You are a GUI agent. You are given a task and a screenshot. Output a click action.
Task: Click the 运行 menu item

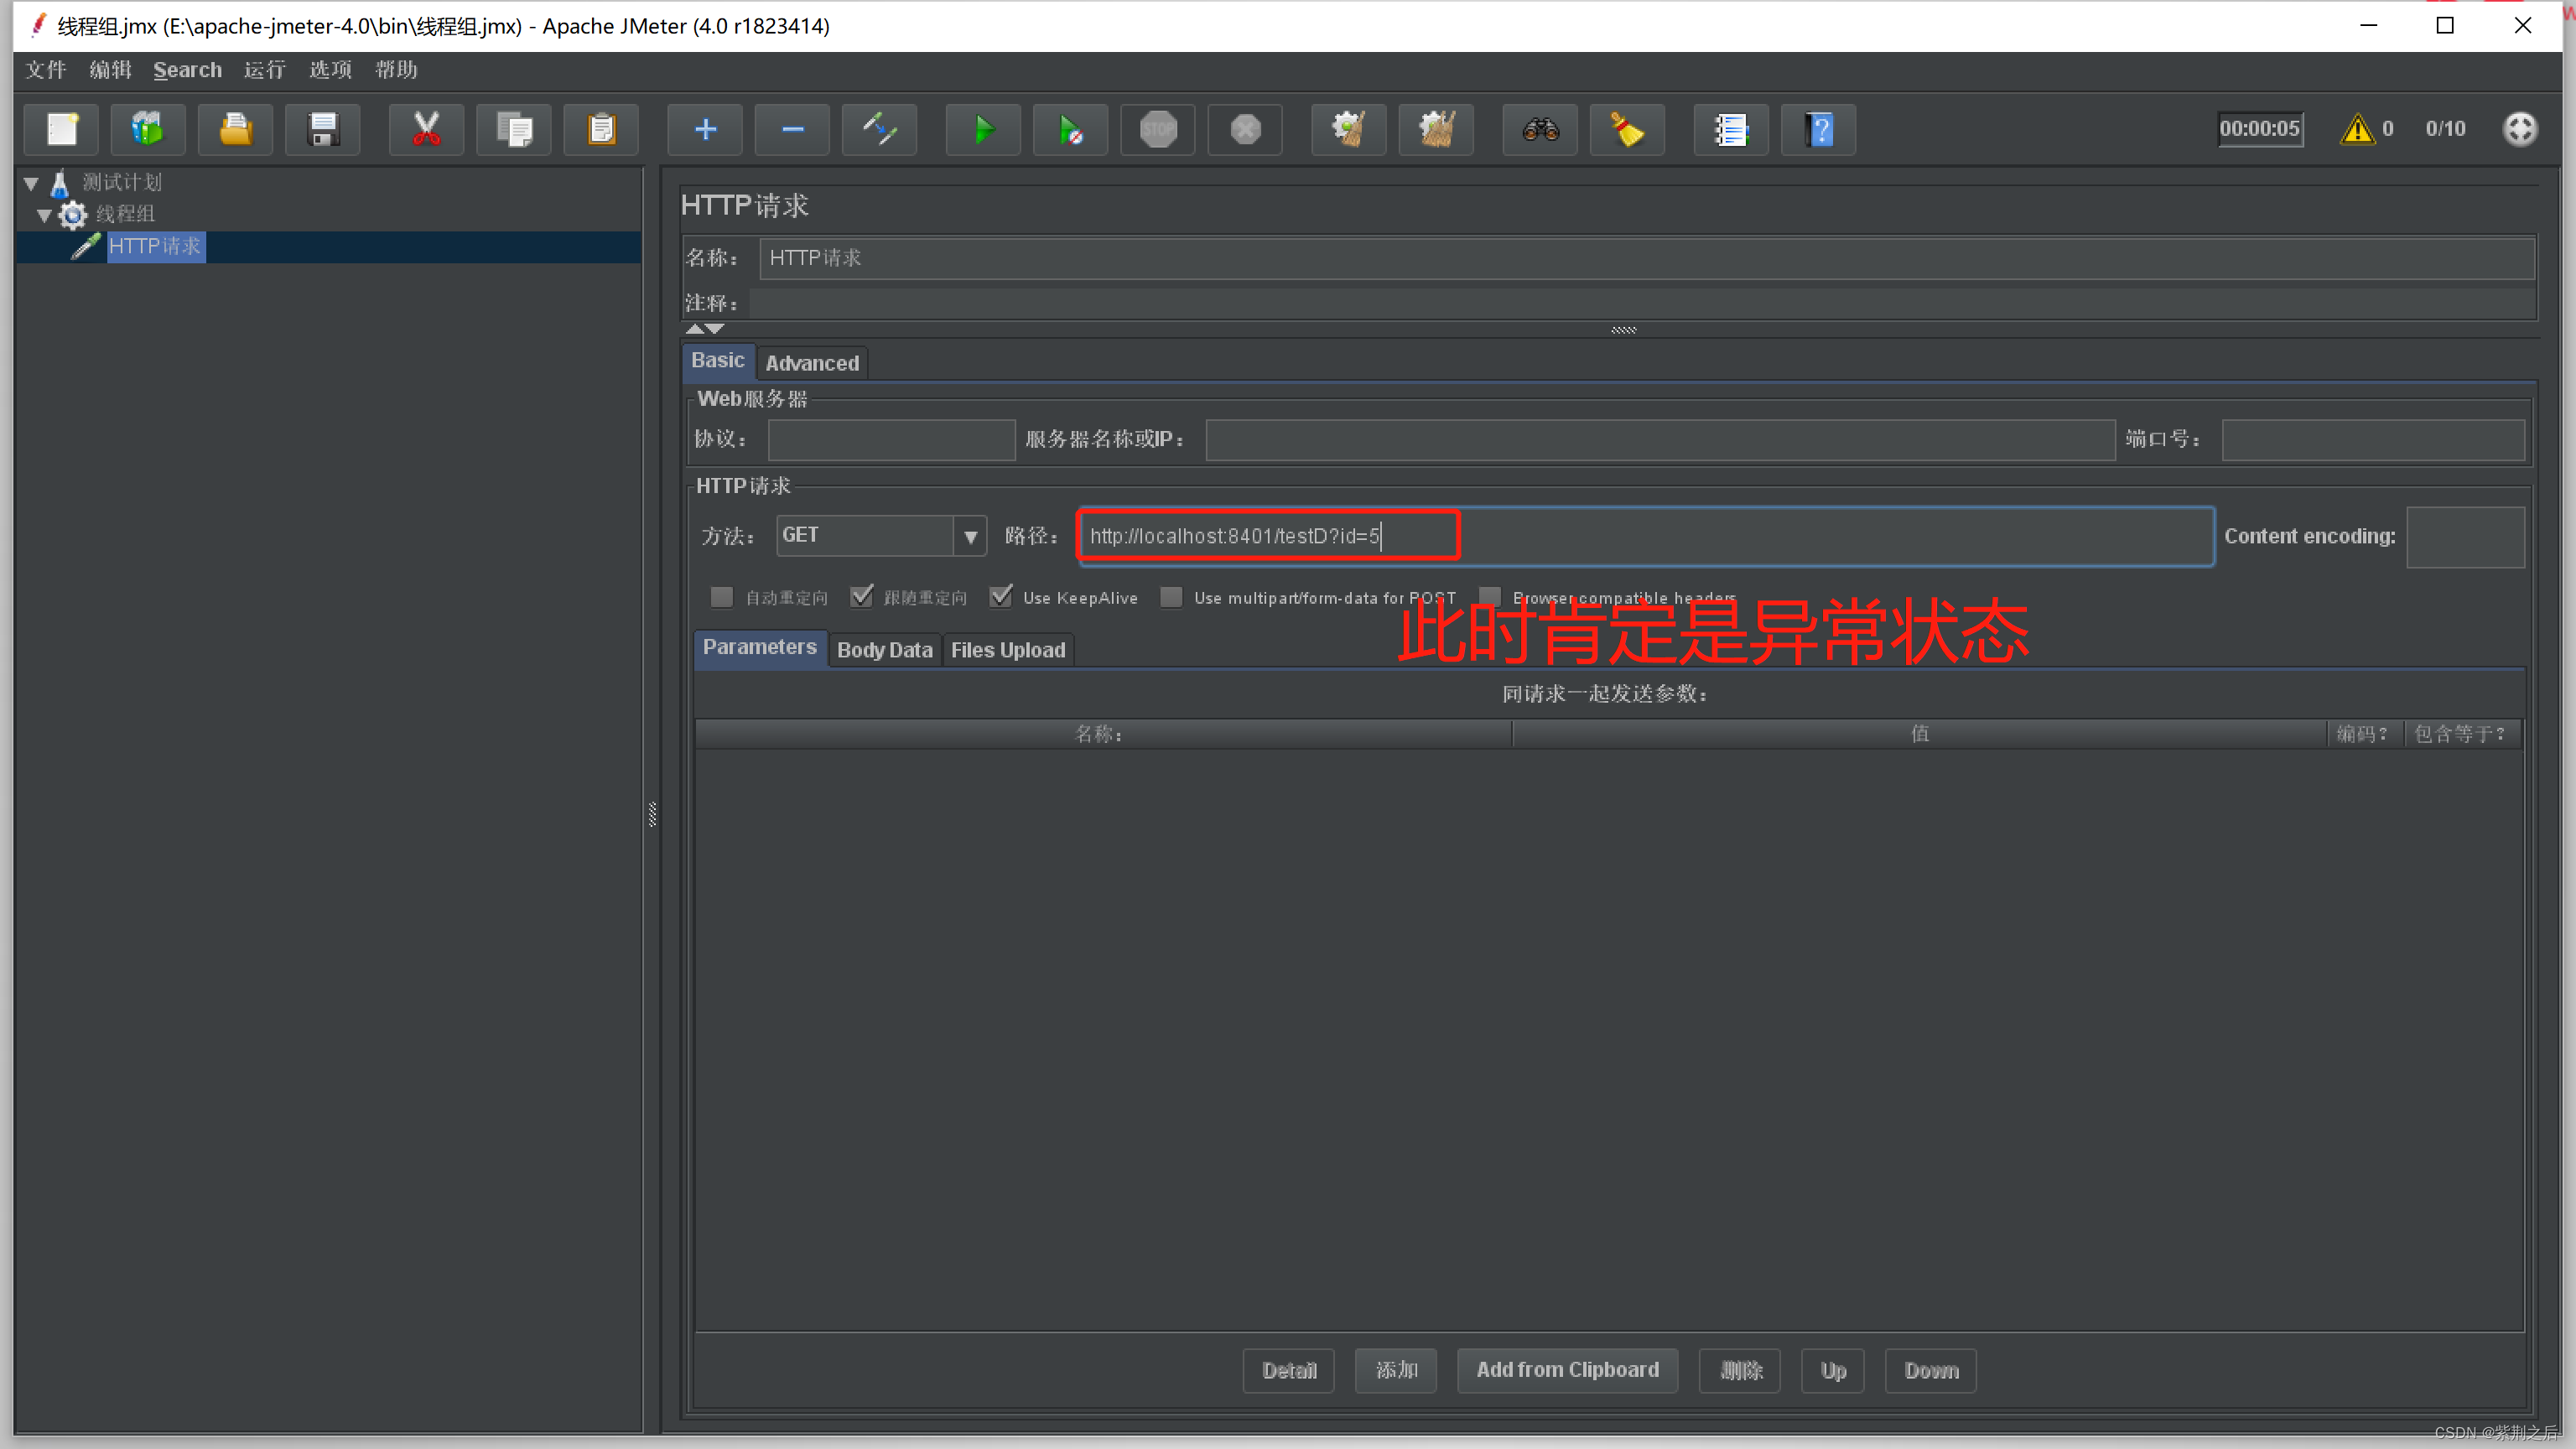click(262, 69)
